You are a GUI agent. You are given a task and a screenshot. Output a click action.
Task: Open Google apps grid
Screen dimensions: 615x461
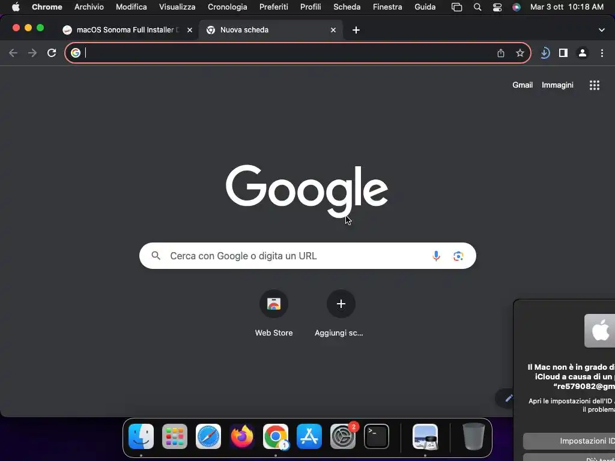pos(595,85)
